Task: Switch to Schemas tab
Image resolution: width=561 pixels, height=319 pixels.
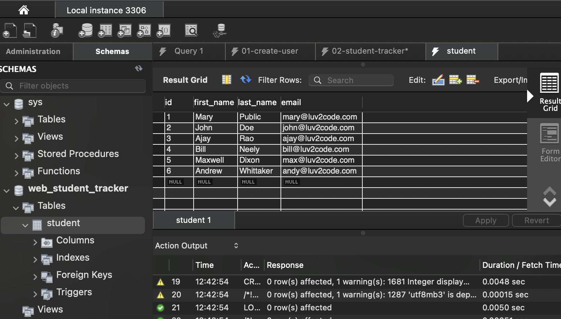Action: coord(112,51)
